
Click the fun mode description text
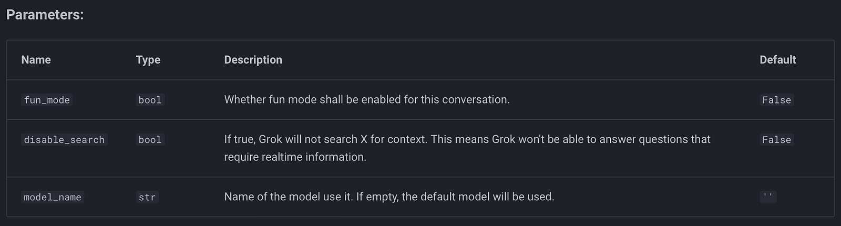point(366,99)
